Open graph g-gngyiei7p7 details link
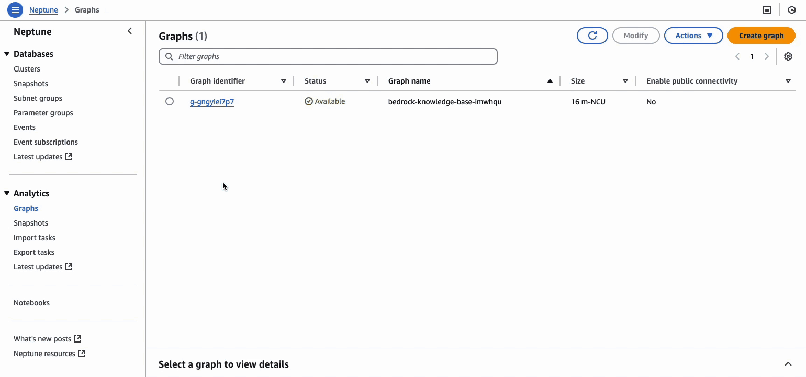The height and width of the screenshot is (377, 806). [x=212, y=101]
